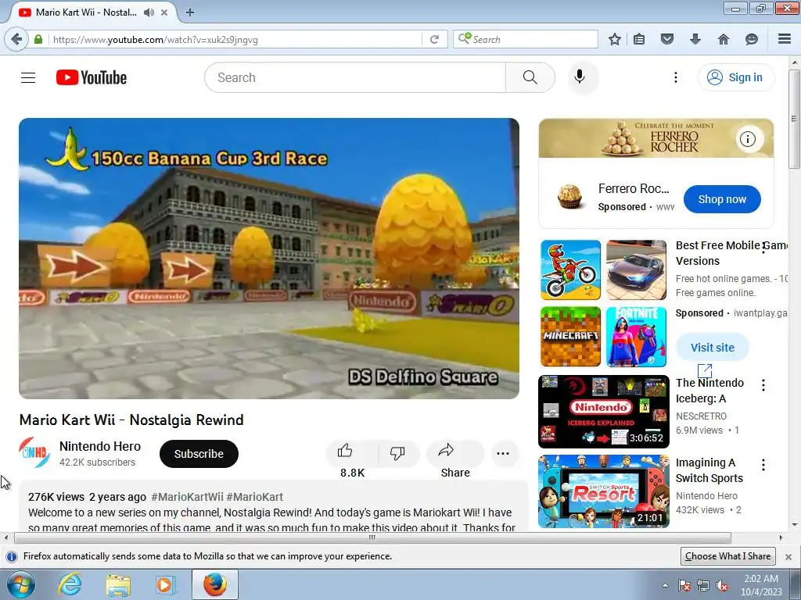Click the Nintendo Hero channel name
Image resolution: width=801 pixels, height=600 pixels.
pyautogui.click(x=100, y=446)
